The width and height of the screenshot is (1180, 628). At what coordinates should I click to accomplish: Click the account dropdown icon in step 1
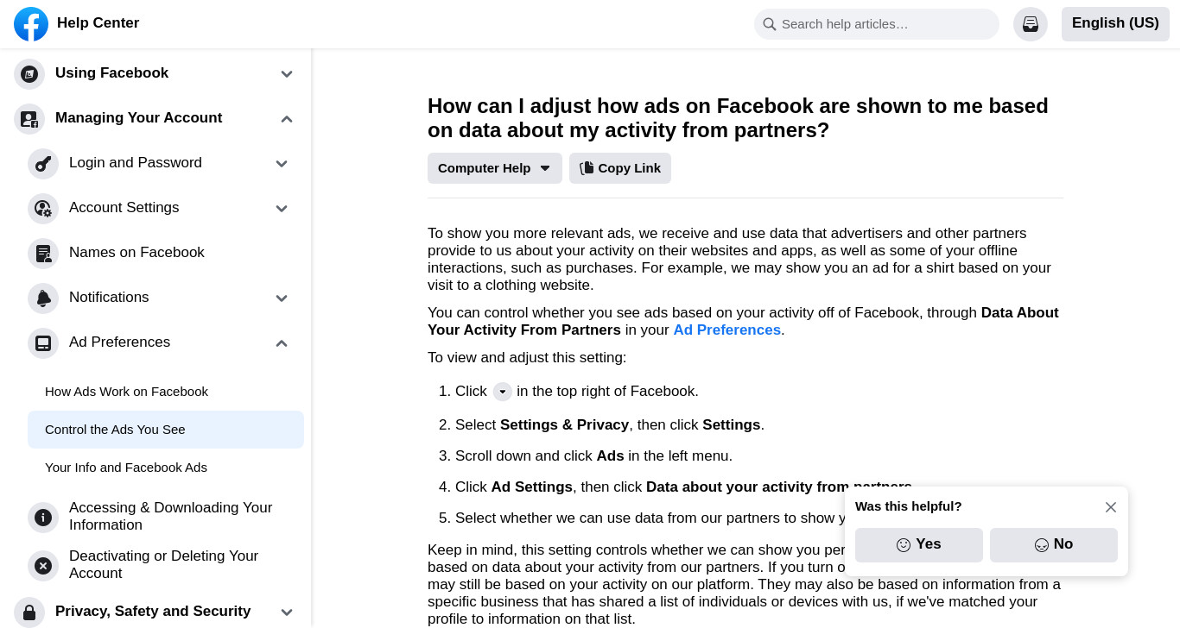(503, 392)
